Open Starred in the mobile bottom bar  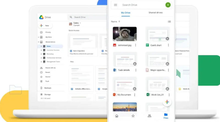click(133, 116)
